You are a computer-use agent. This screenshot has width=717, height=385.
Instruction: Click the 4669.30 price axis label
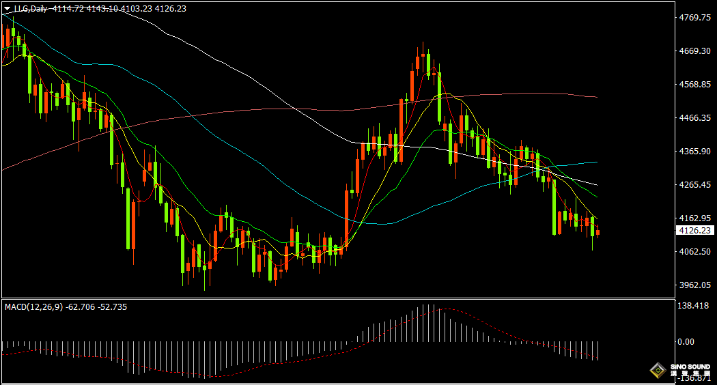pyautogui.click(x=695, y=51)
